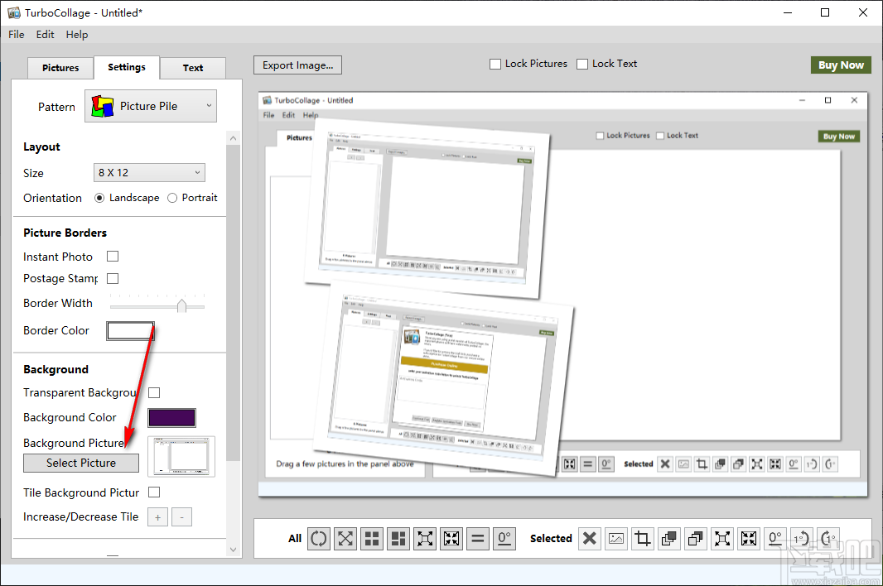Enable the Lock Pictures checkbox
This screenshot has height=586, width=883.
[495, 65]
